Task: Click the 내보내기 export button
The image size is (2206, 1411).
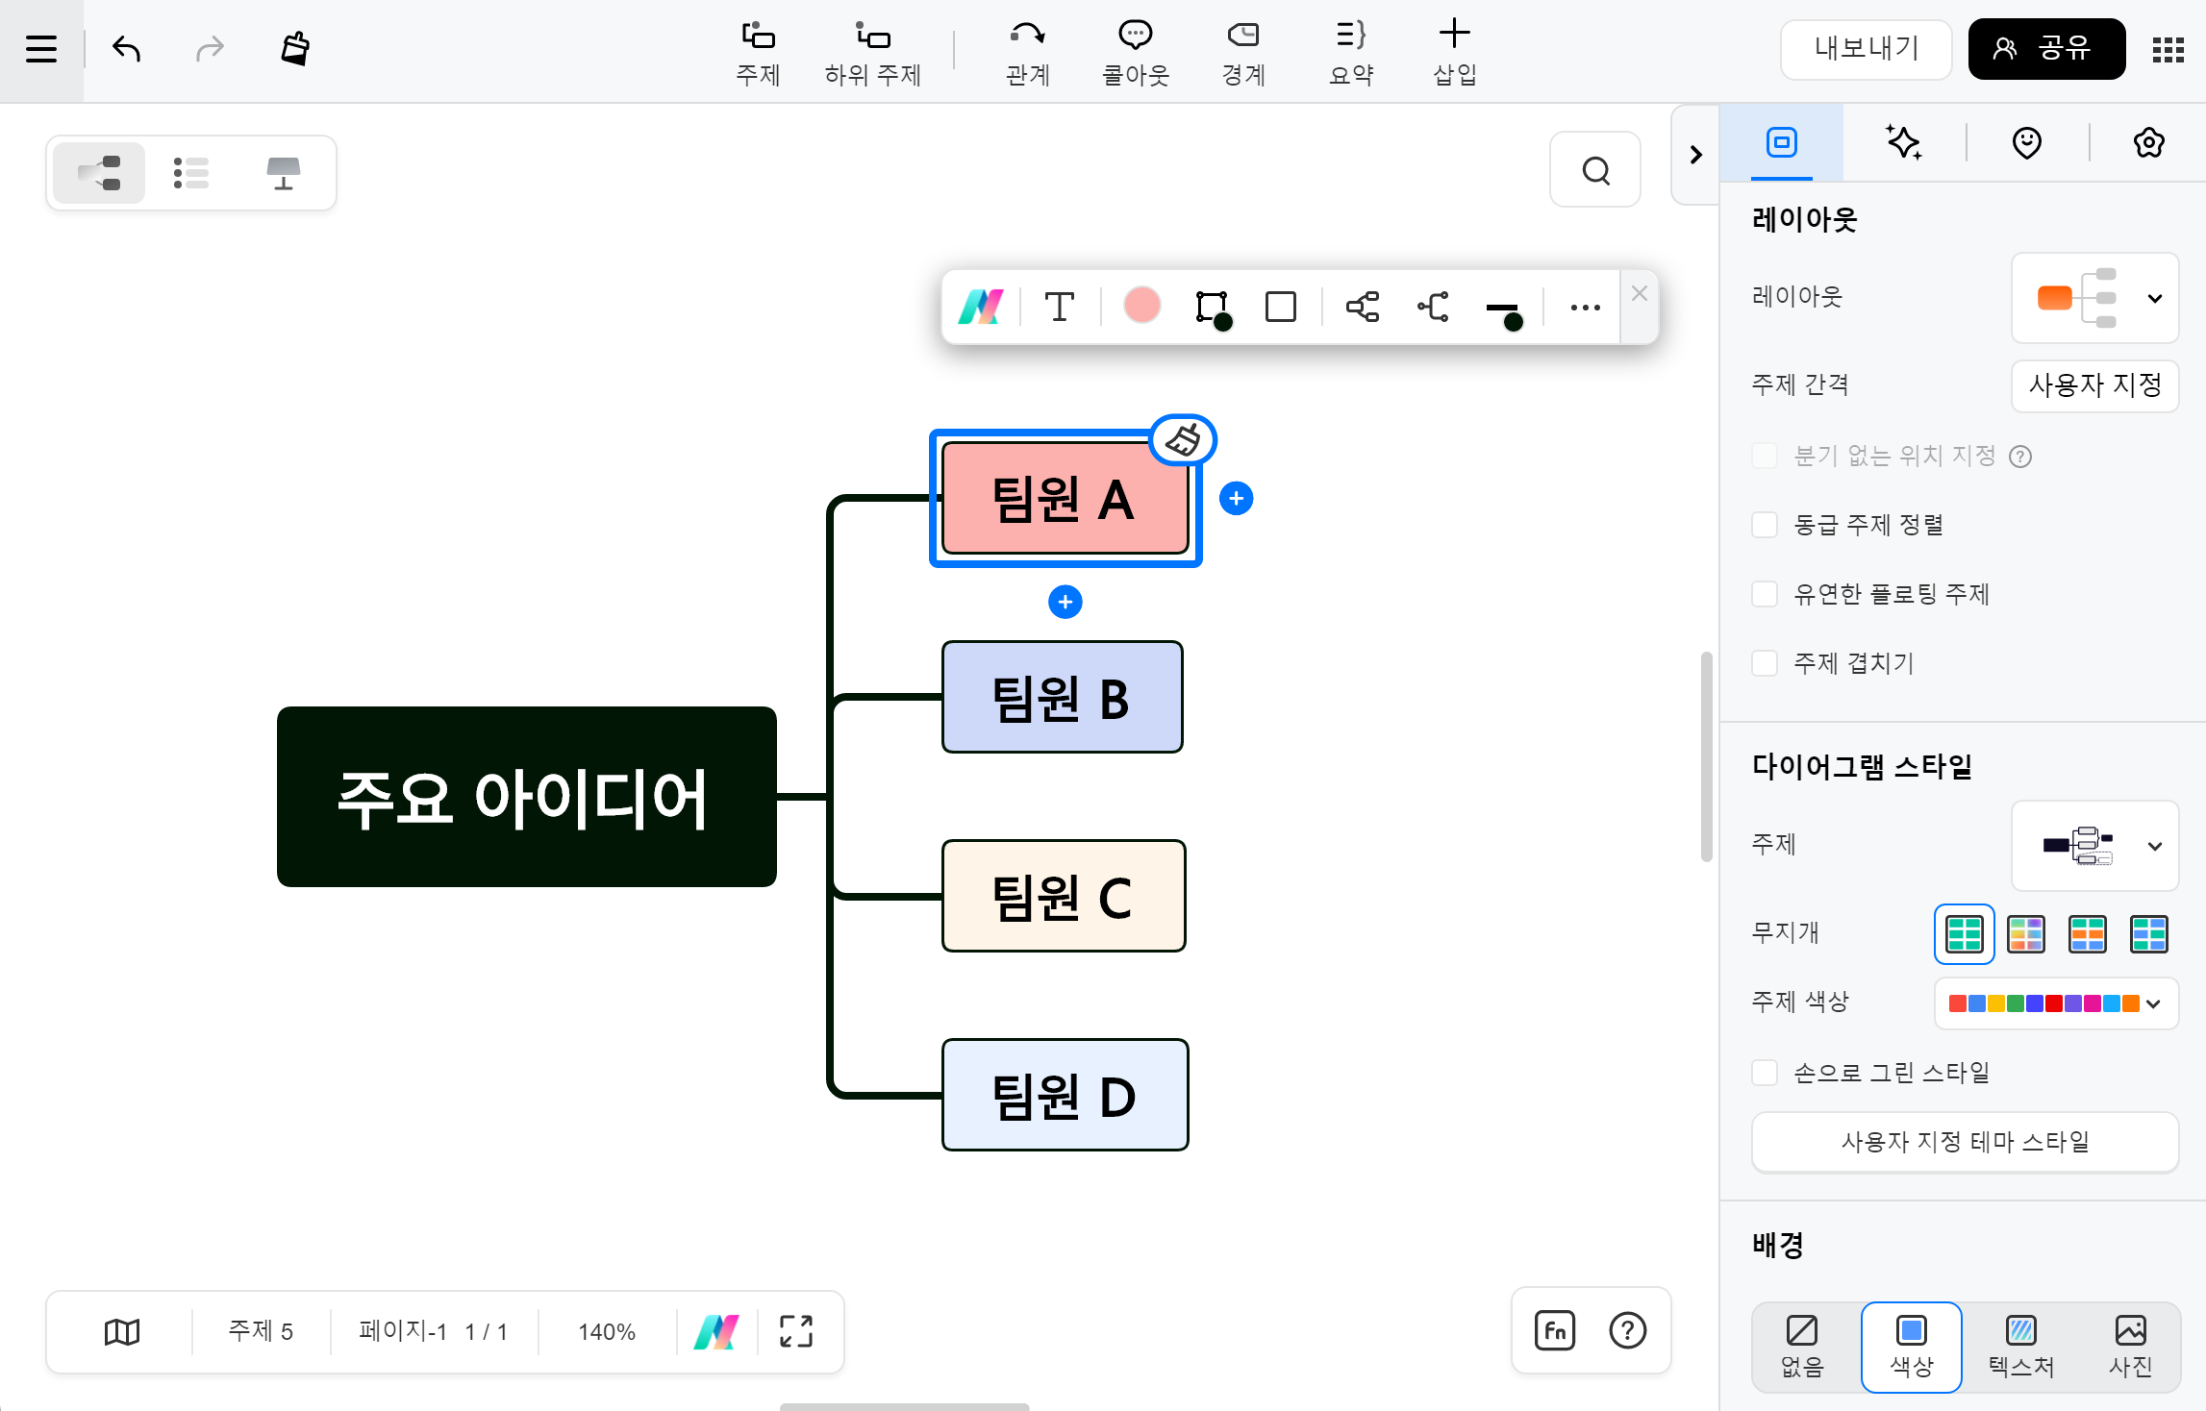Action: coord(1866,49)
